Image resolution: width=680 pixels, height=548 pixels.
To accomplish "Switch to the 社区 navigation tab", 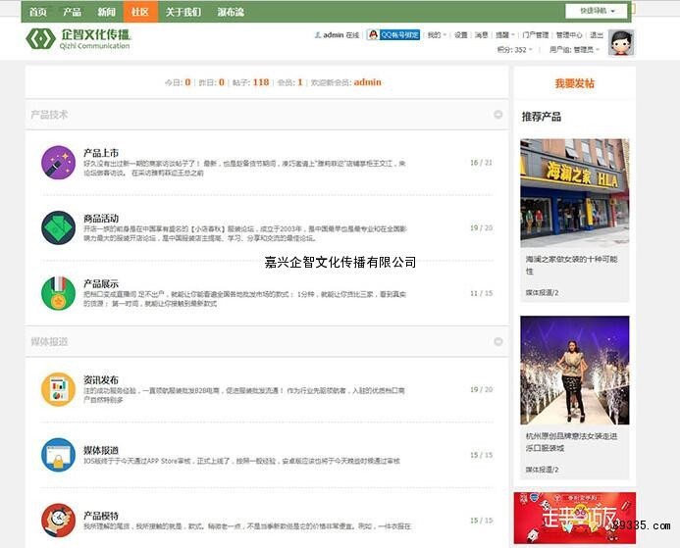I will click(140, 12).
